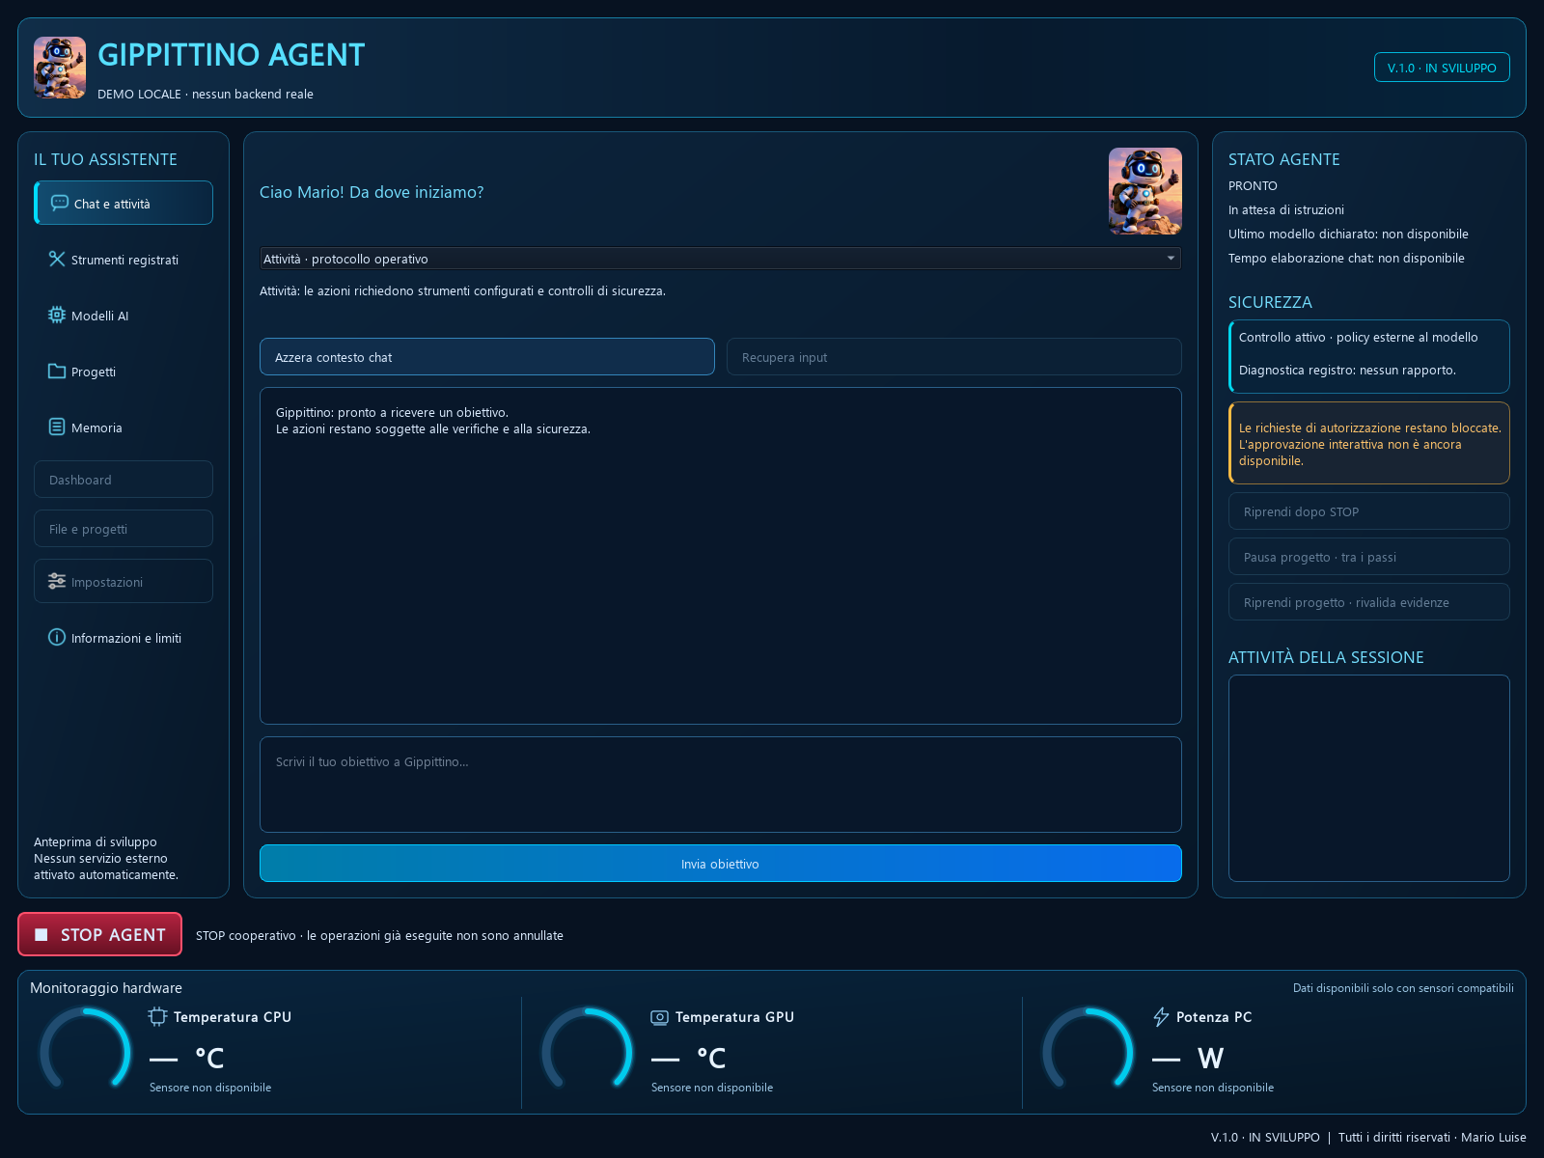This screenshot has width=1544, height=1158.
Task: Click the Gippittino robot logo in header
Action: pos(60,68)
